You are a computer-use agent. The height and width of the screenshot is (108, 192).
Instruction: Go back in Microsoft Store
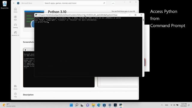[x=14, y=3]
